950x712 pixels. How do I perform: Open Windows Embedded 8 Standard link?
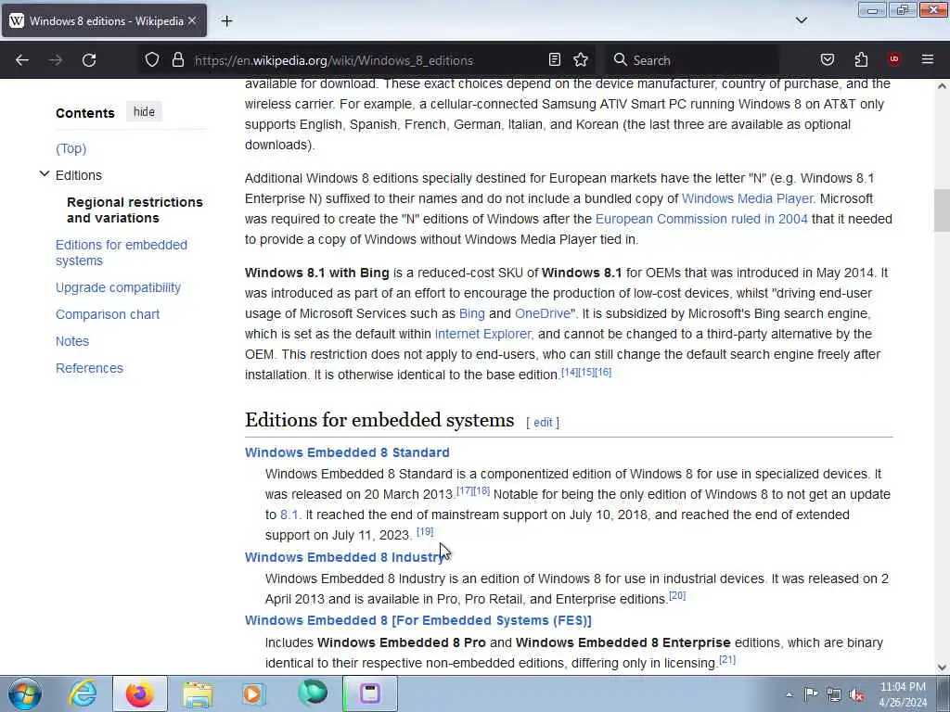pyautogui.click(x=347, y=452)
